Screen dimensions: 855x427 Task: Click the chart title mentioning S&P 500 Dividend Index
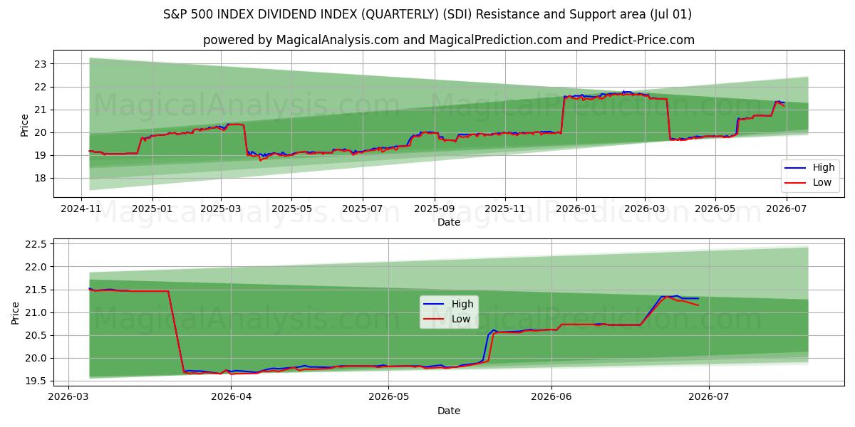427,14
